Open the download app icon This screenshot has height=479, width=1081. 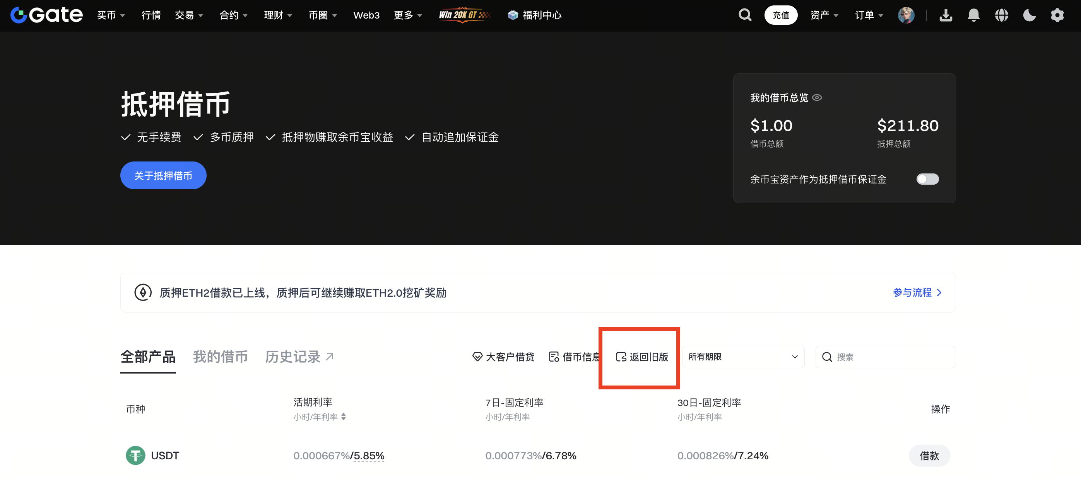pos(946,15)
